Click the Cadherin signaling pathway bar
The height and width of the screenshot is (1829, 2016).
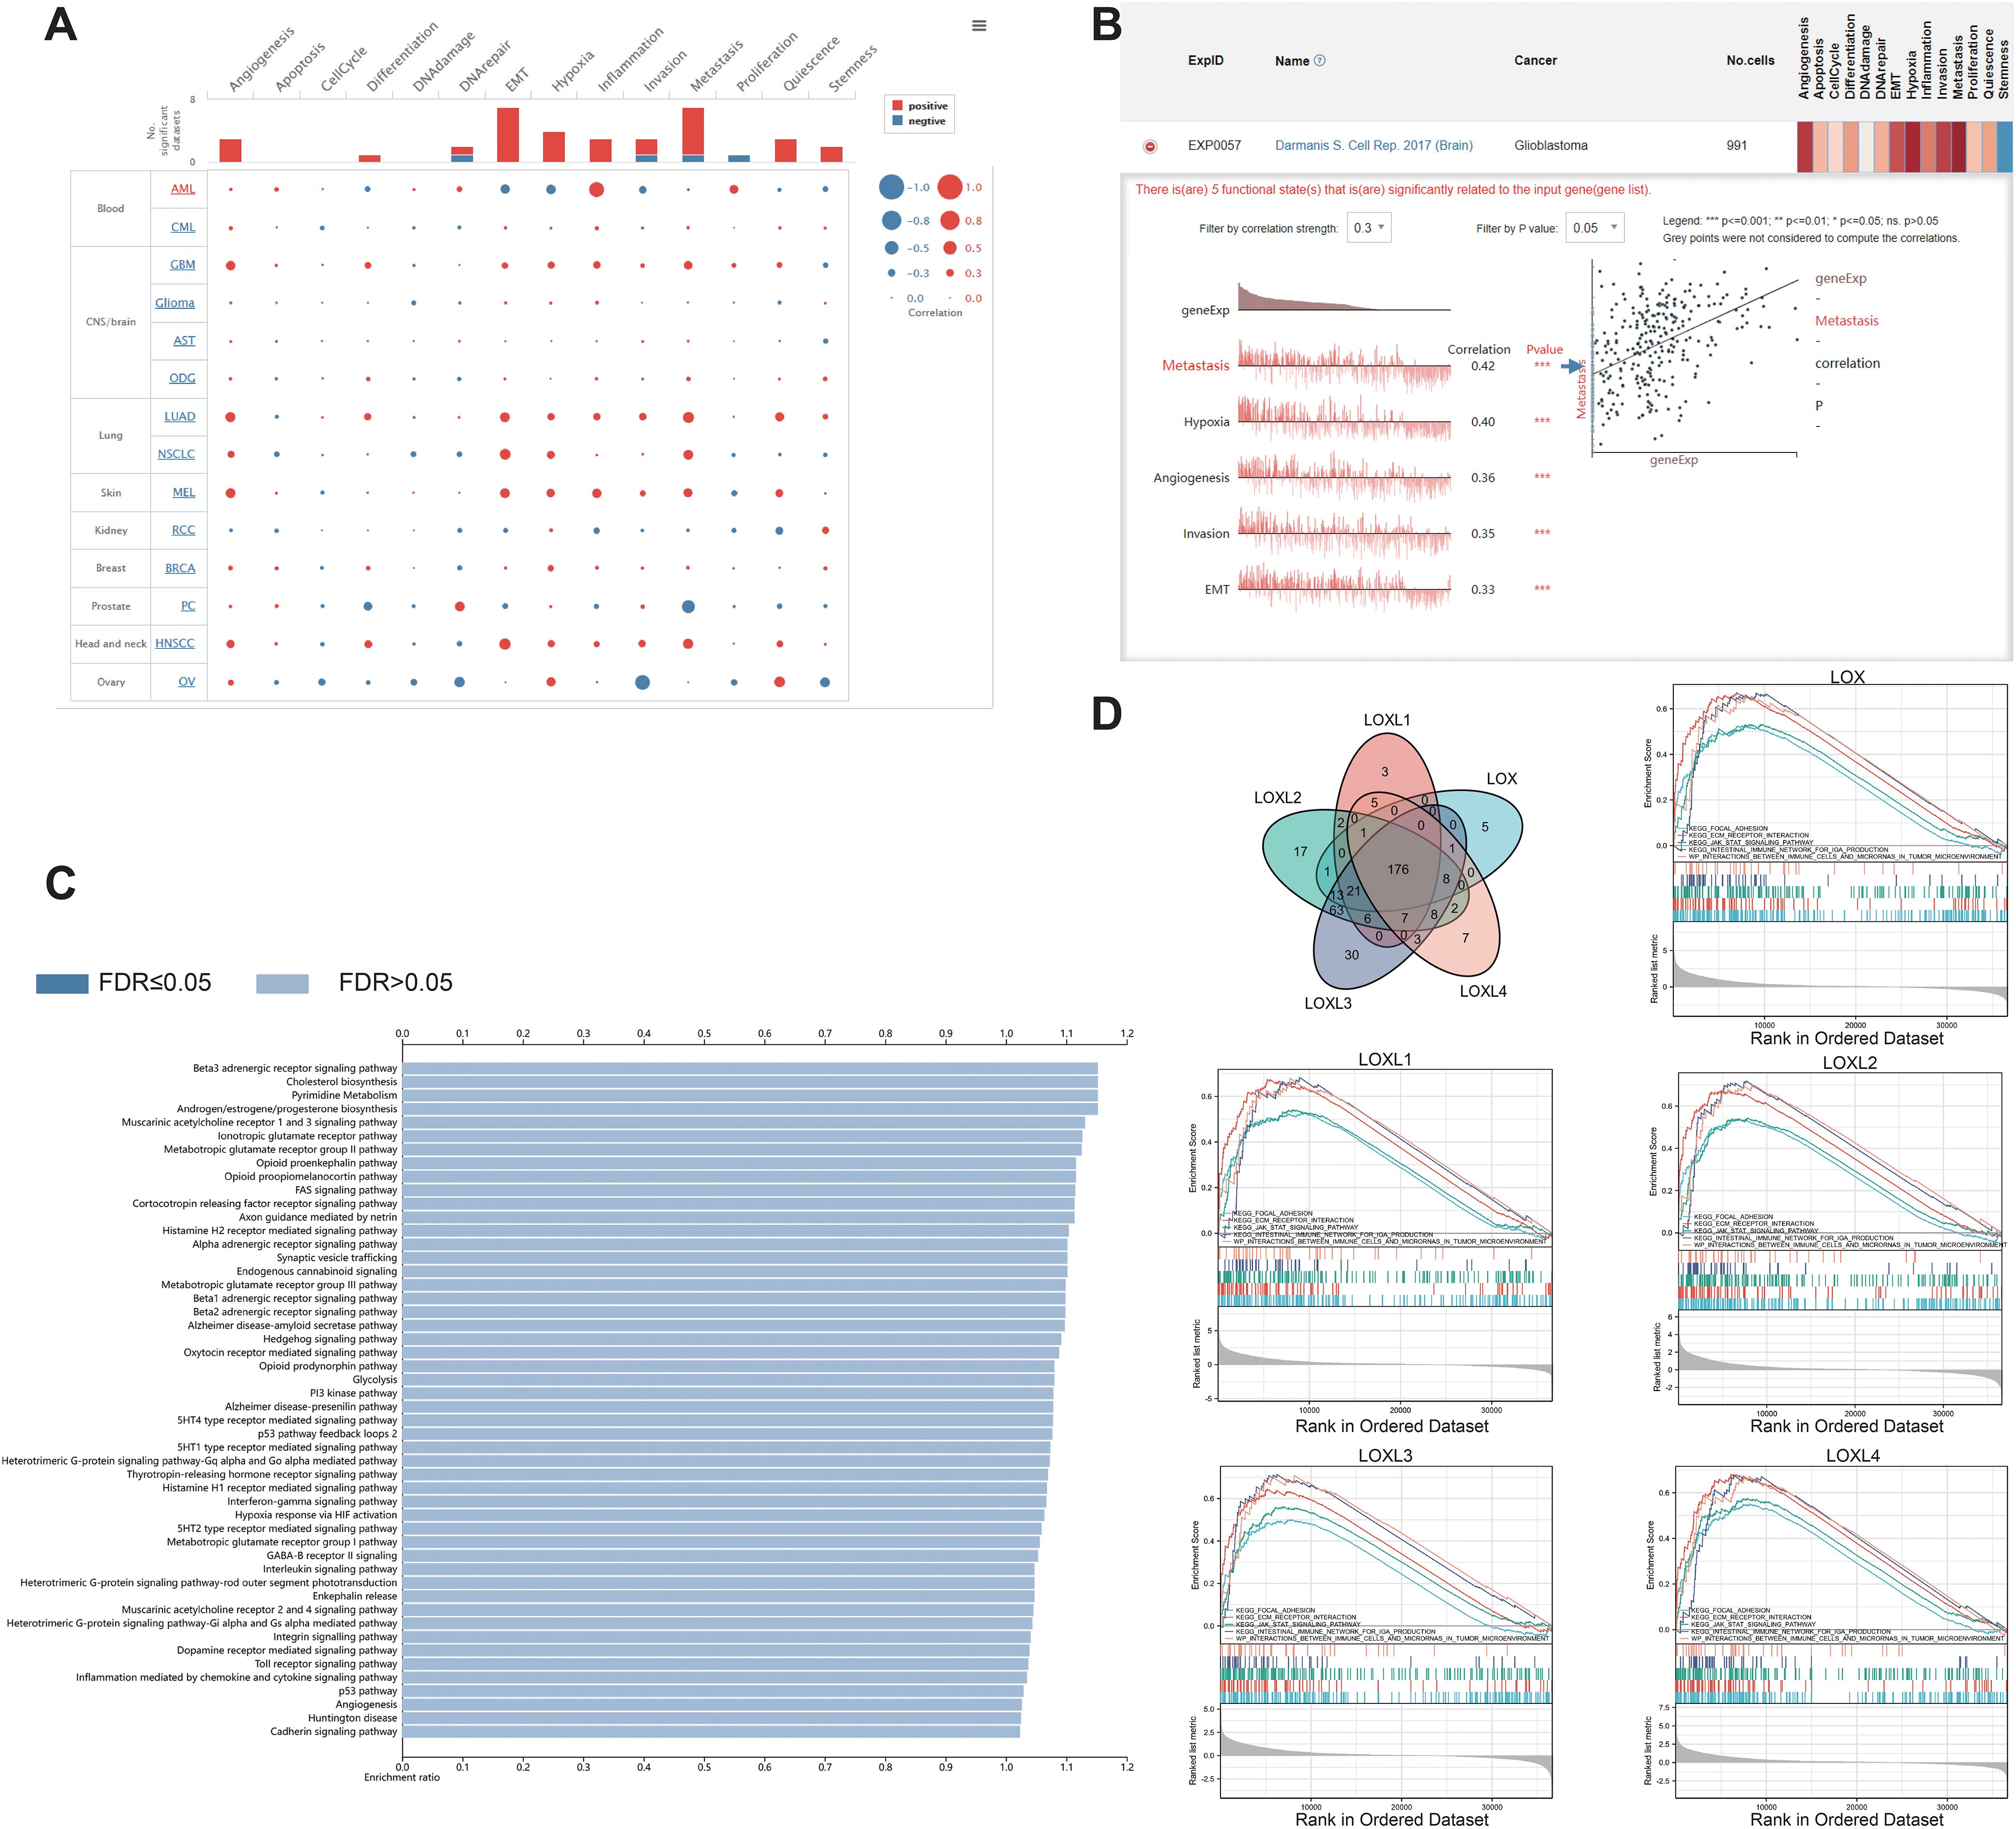pos(711,1731)
